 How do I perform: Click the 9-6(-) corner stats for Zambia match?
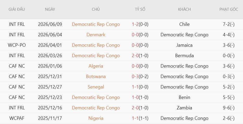(229, 108)
